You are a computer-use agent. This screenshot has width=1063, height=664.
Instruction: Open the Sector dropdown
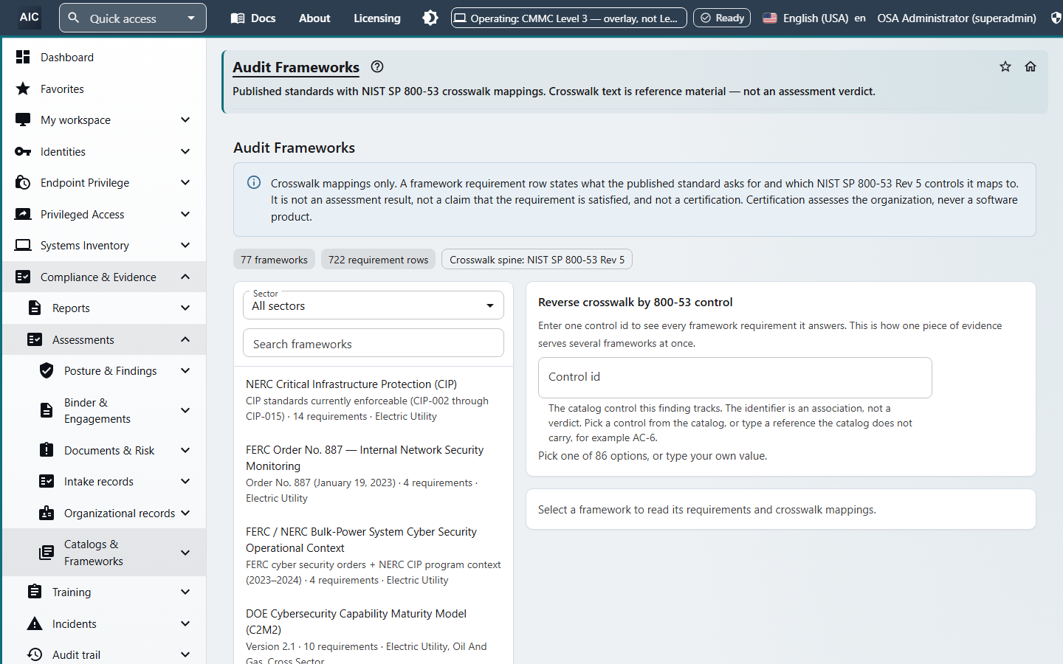pyautogui.click(x=374, y=305)
